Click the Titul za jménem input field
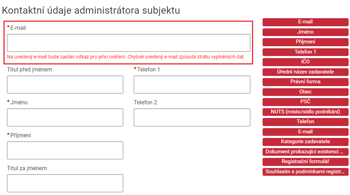350x195 pixels. point(65,183)
